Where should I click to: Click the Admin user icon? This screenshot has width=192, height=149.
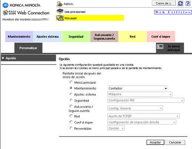pos(59,4)
